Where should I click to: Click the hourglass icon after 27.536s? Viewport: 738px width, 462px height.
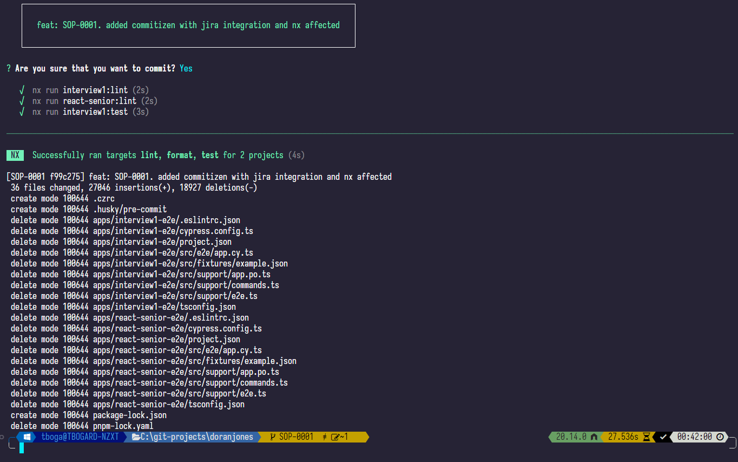tap(646, 437)
